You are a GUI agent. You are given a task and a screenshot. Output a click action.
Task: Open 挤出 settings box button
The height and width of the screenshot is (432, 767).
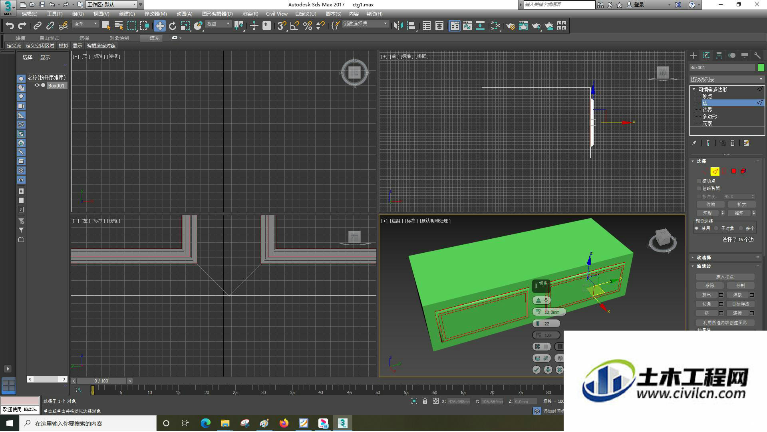tap(721, 295)
